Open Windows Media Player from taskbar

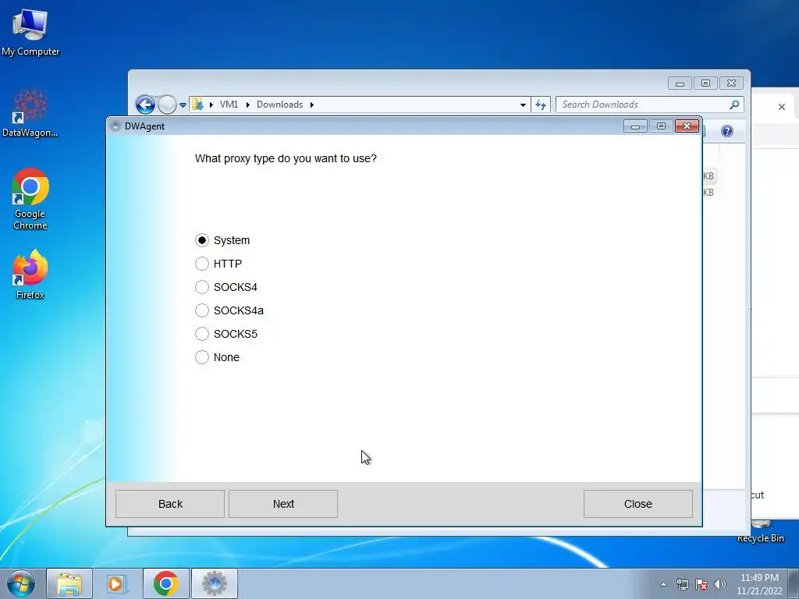tap(117, 583)
